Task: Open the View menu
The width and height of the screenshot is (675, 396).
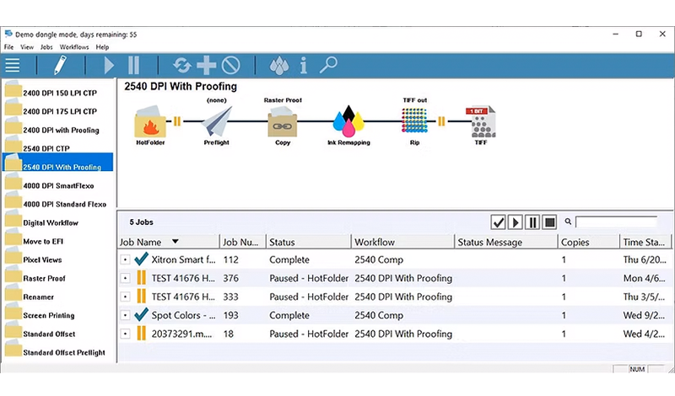Action: coord(27,47)
